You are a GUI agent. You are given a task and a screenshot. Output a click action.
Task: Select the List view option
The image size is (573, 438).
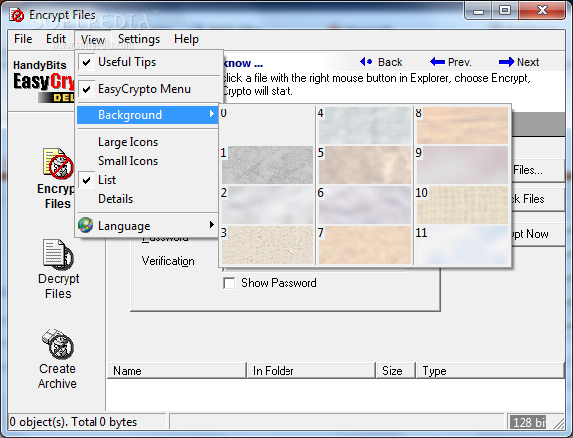(x=147, y=180)
